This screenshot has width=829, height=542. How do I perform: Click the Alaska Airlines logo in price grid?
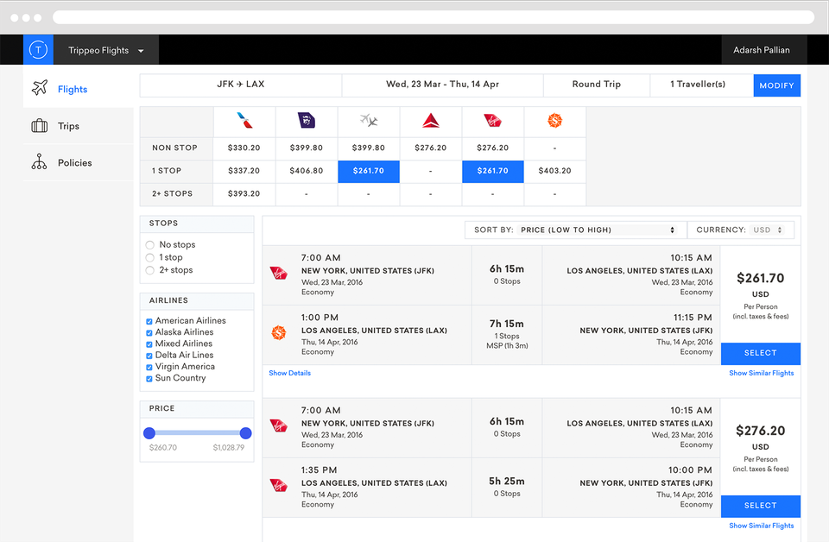[x=307, y=121]
